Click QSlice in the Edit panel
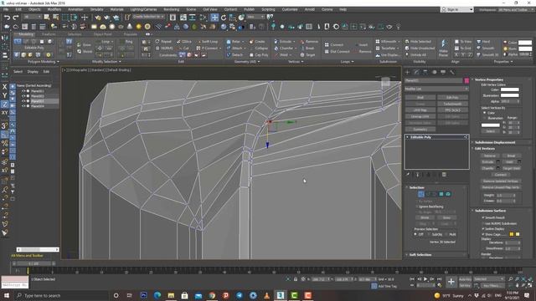The height and width of the screenshot is (301, 536). point(184,42)
